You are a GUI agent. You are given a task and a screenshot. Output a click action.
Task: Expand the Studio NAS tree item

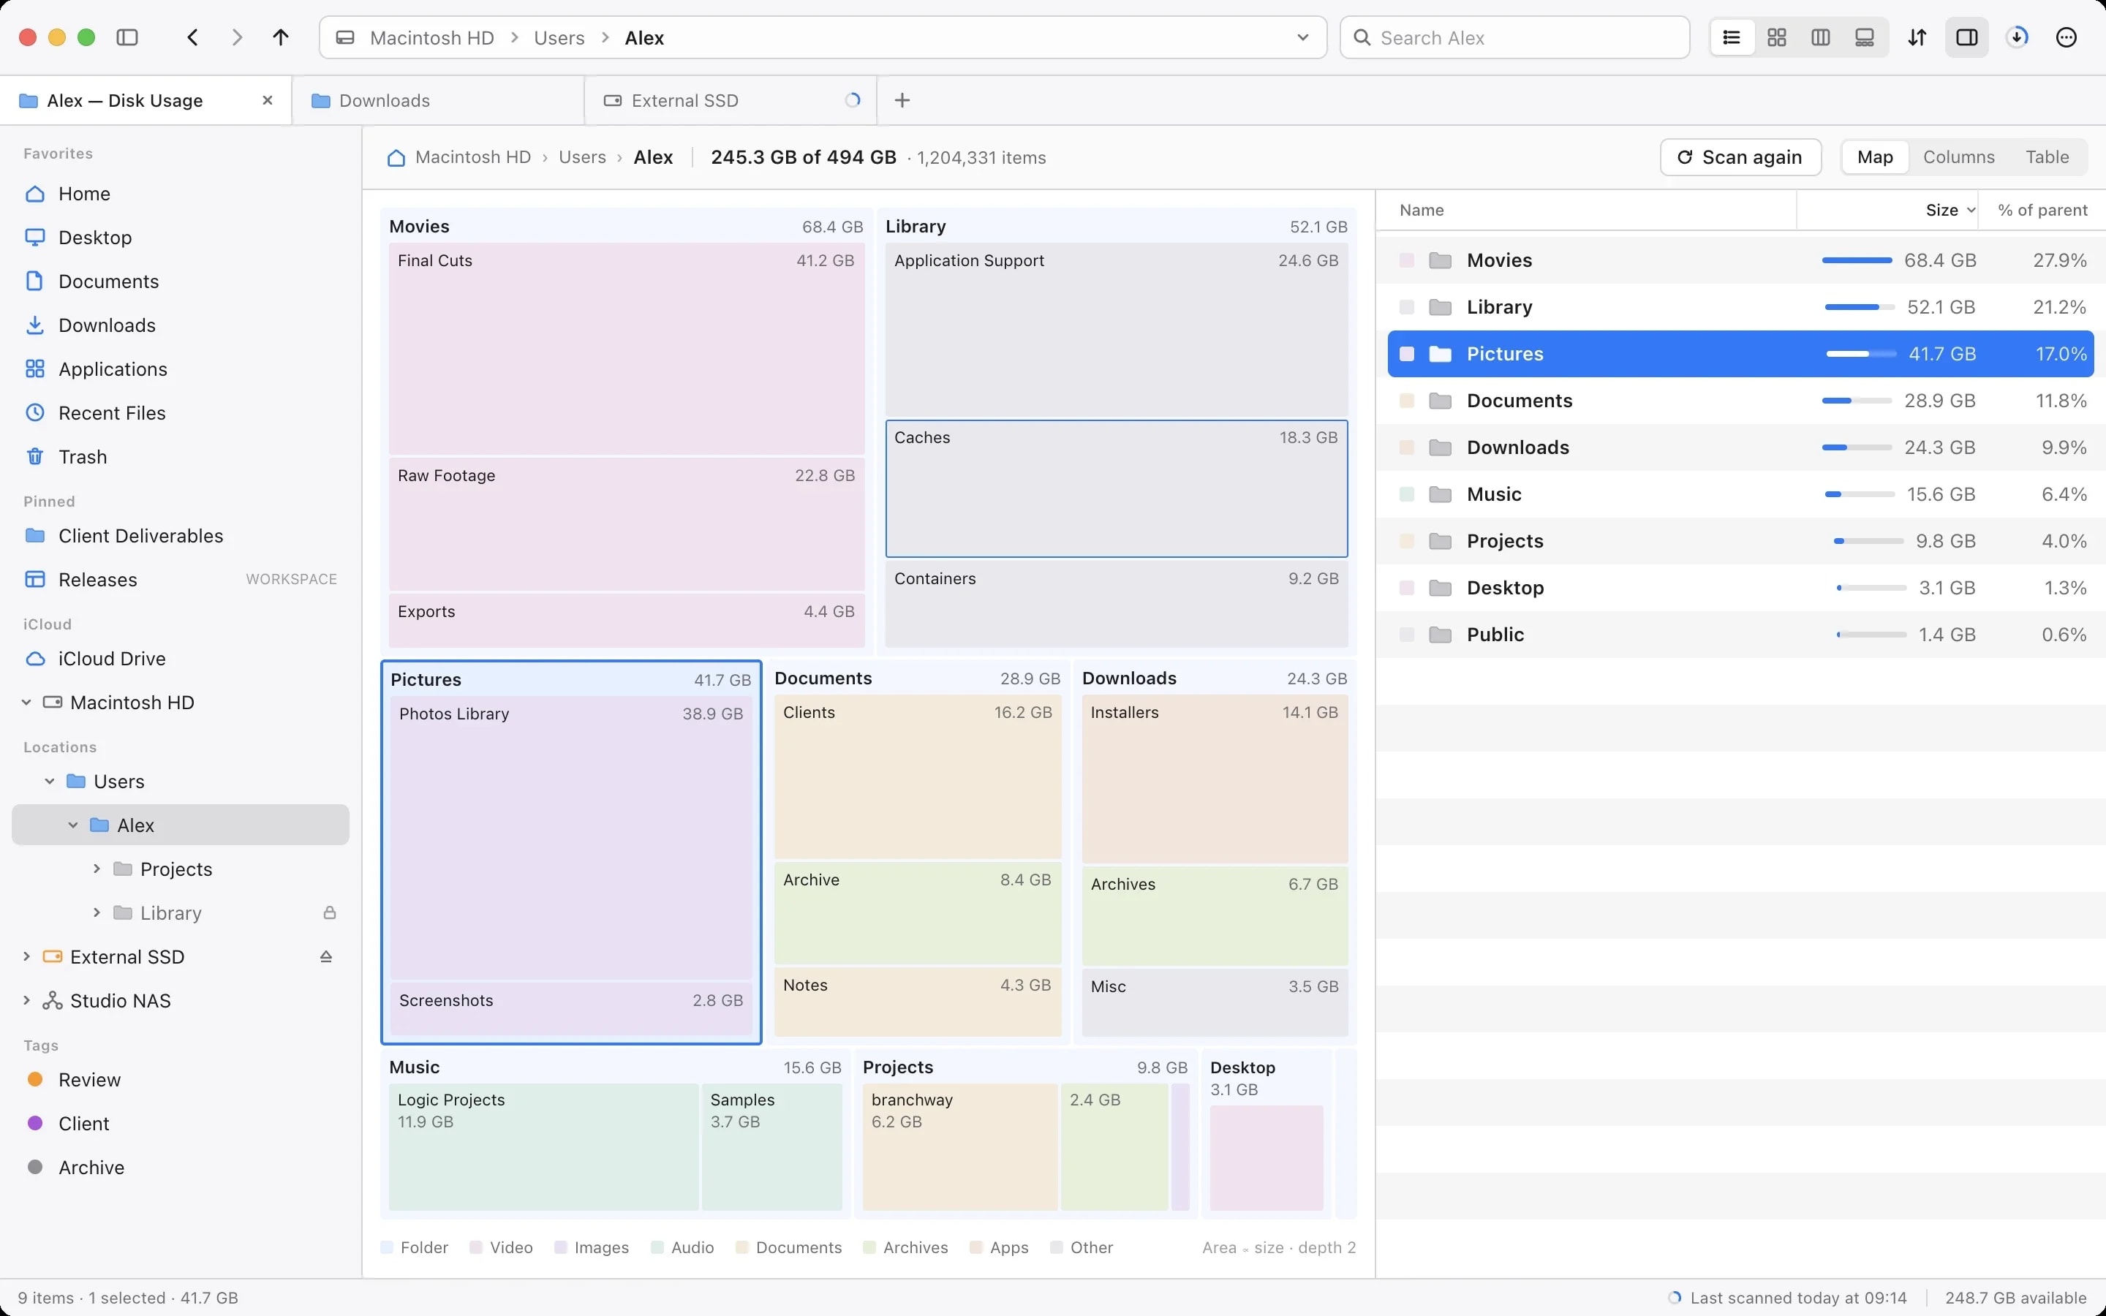point(26,1001)
